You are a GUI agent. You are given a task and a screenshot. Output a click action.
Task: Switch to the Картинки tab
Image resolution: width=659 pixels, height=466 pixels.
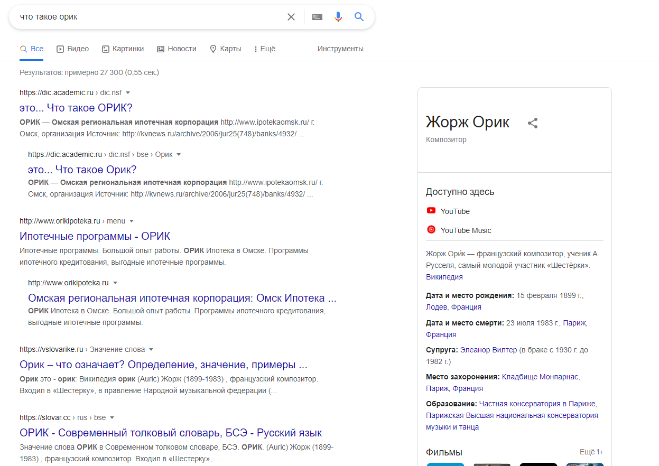point(123,49)
